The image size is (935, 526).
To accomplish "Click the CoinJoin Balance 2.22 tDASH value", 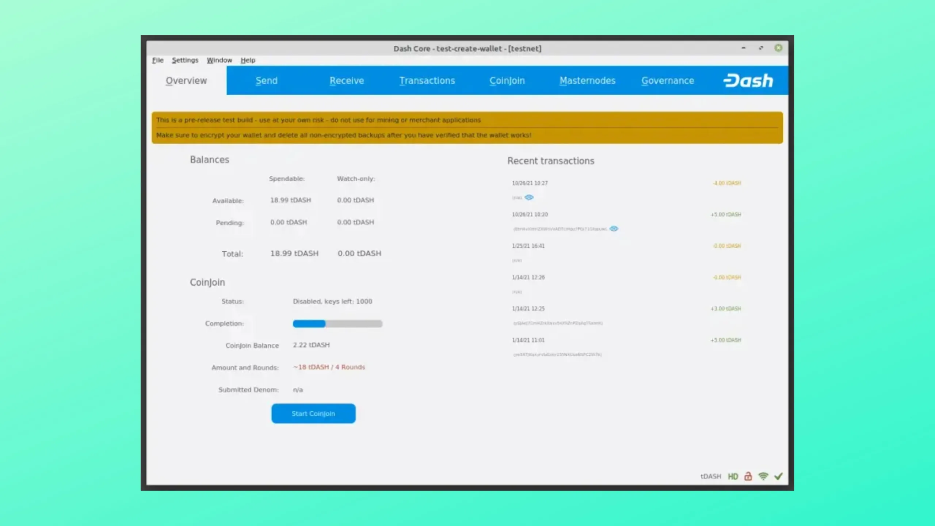I will click(311, 345).
